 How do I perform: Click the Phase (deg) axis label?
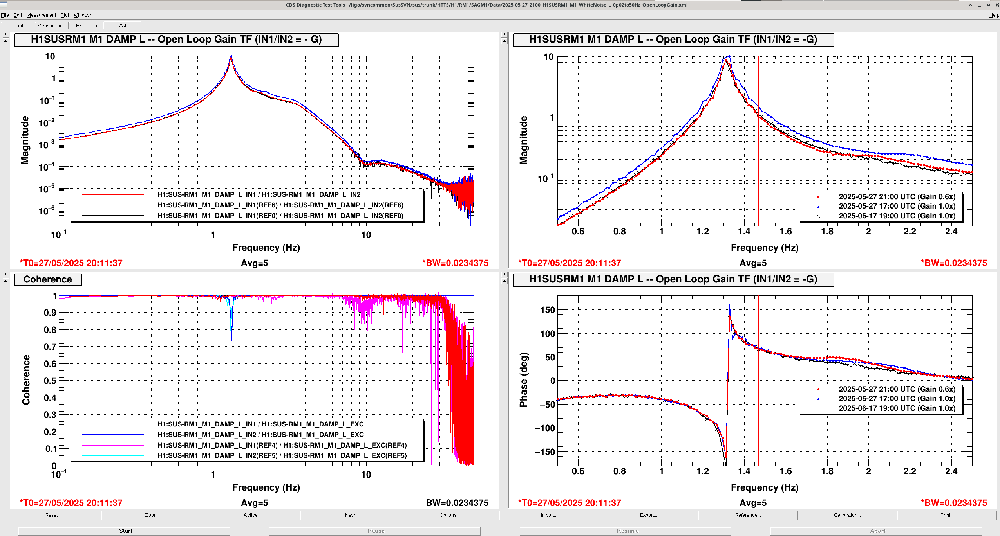pos(524,380)
